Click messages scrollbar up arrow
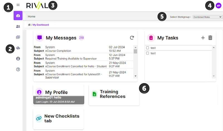The image size is (223, 131). [135, 47]
